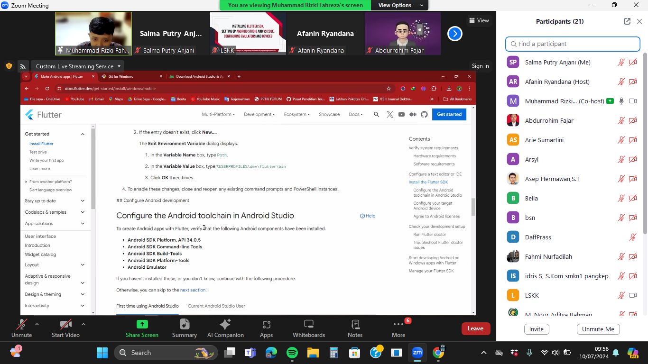
Task: Open the meeting Summary tool
Action: click(185, 329)
